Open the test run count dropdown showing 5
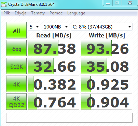This screenshot has width=138, height=126. tap(34, 27)
